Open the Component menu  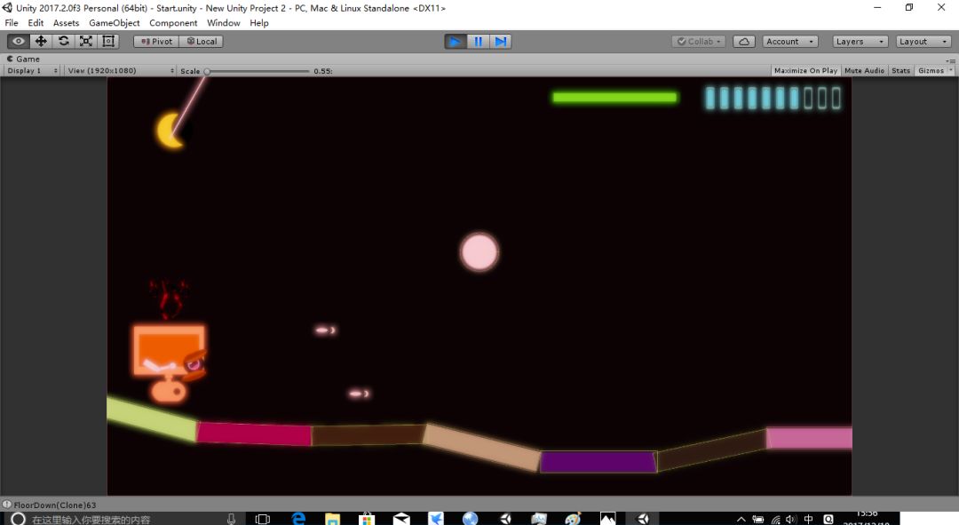point(173,22)
